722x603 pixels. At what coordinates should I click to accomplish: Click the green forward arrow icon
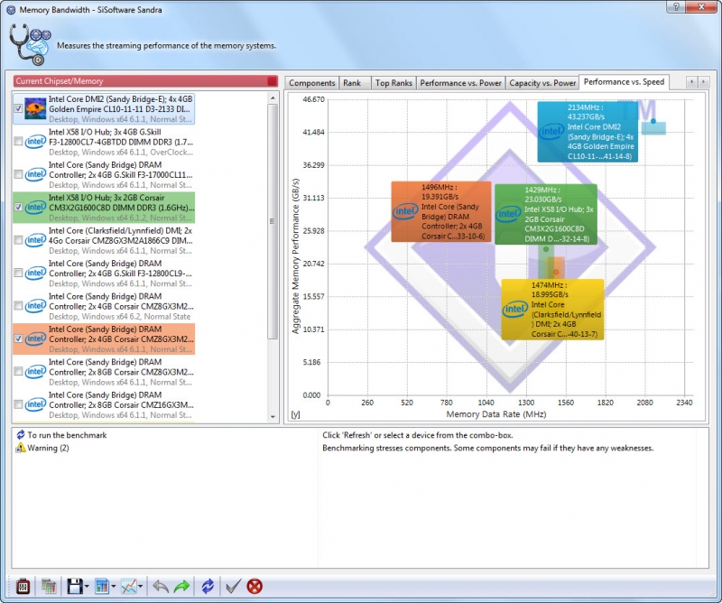182,586
